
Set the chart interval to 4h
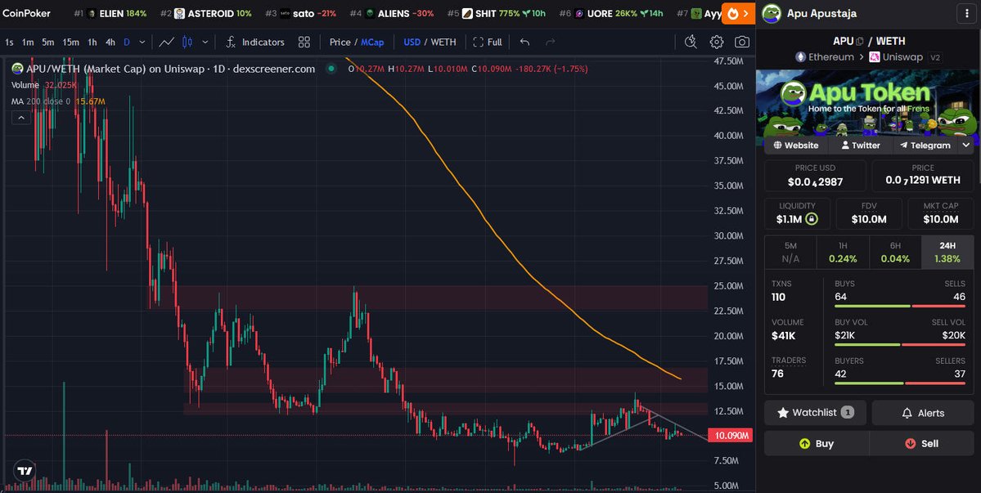coord(110,42)
